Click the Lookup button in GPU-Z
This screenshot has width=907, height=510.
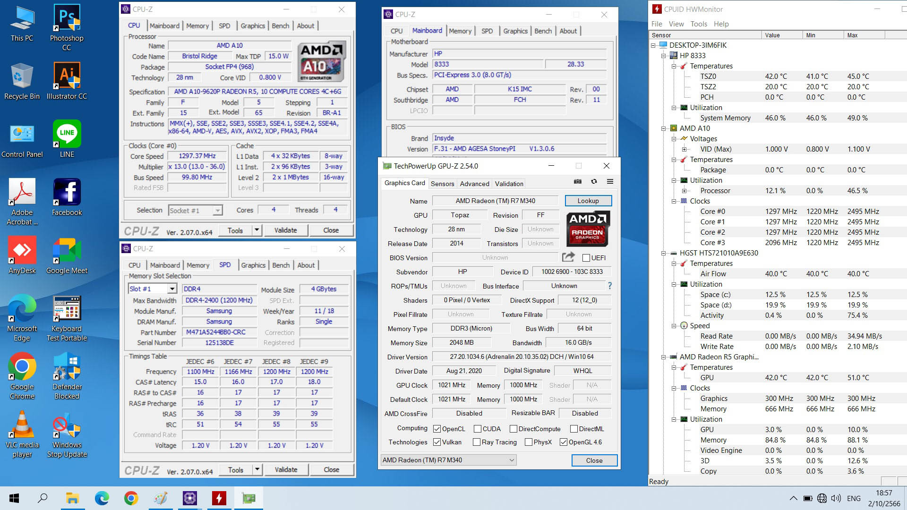click(x=588, y=201)
